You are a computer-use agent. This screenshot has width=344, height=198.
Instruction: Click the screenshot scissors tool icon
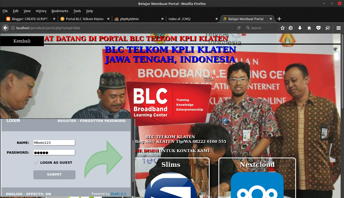coord(328,28)
